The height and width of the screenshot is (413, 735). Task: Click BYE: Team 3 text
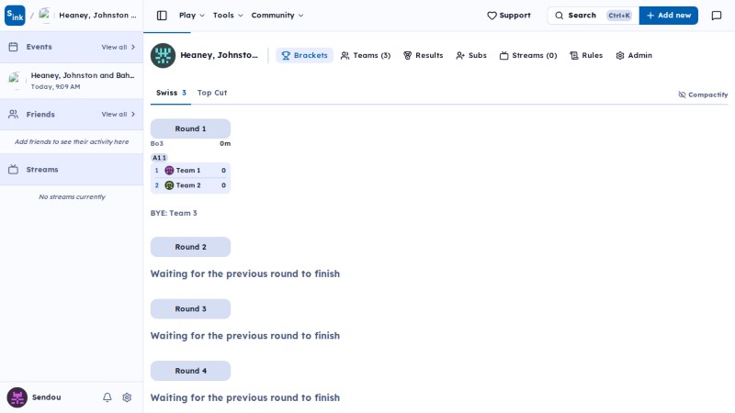[174, 213]
